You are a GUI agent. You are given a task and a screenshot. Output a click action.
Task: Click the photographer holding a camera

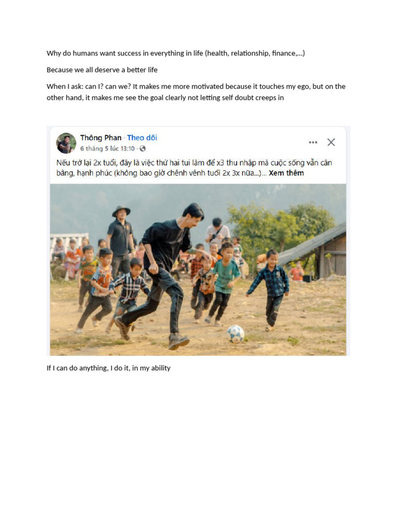218,232
